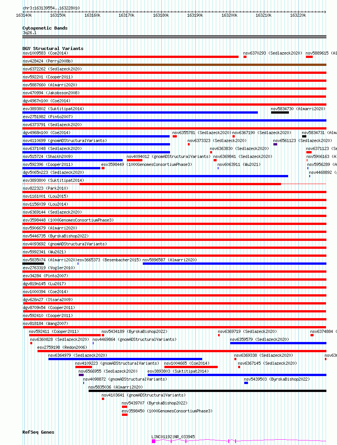Open nsv4469864 (gnomADStructuralVariants) label
Screen dimensions: 337x445
pyautogui.click(x=134, y=339)
